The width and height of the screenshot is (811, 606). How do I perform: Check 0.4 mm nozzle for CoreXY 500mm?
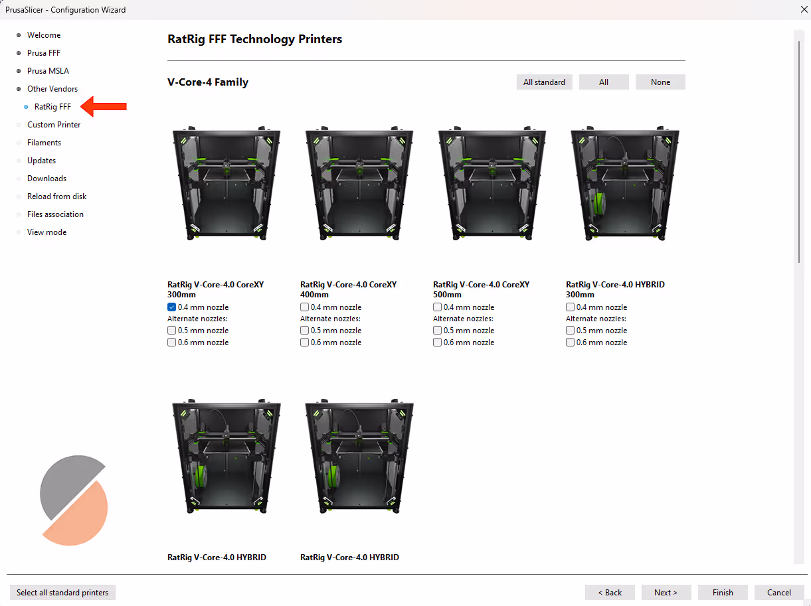point(438,307)
